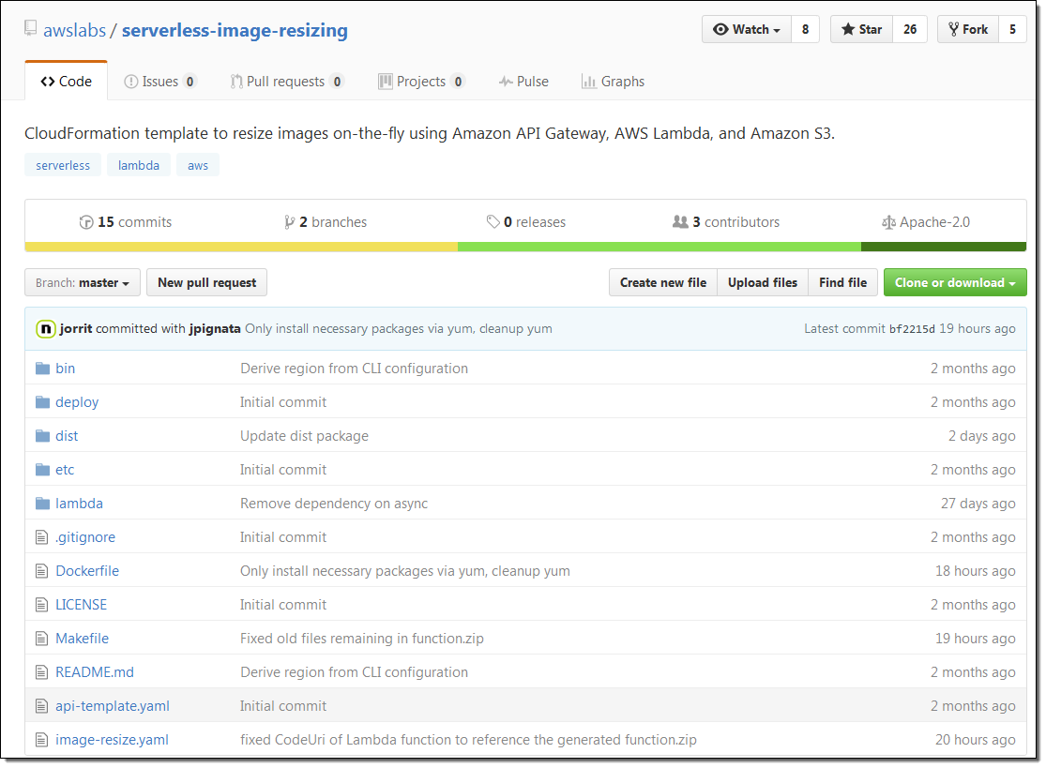The height and width of the screenshot is (768, 1046).
Task: Expand the Clone or download menu
Action: coord(955,282)
